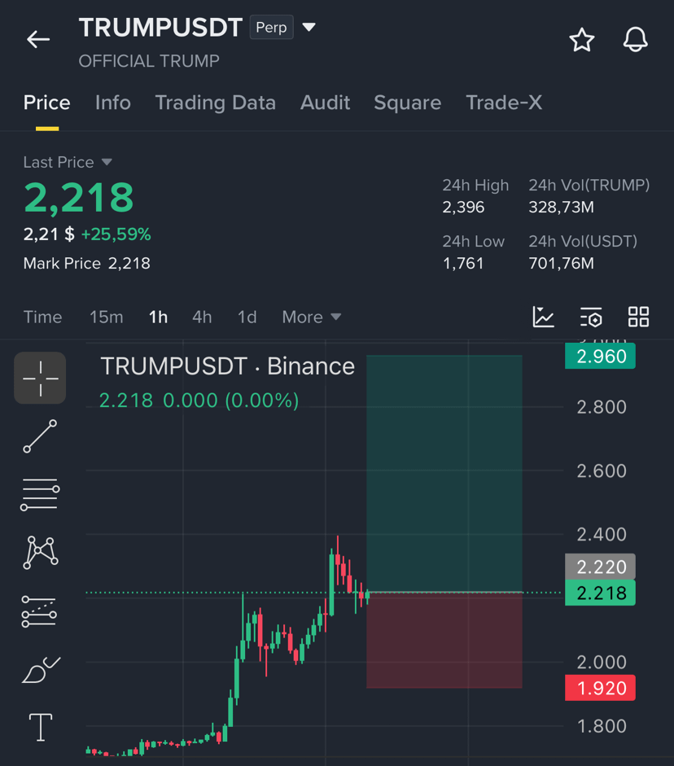Expand the More timeframes dropdown

pyautogui.click(x=312, y=317)
